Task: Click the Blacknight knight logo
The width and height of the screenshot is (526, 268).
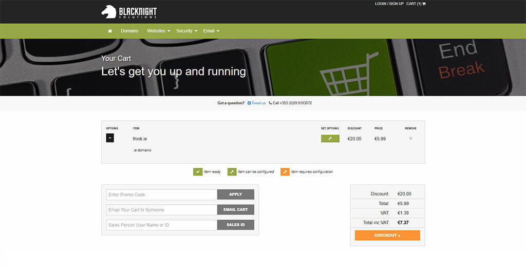Action: [109, 11]
